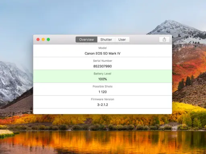This screenshot has height=154, width=206.
Task: Zoom the window using the green button
Action: tap(48, 39)
